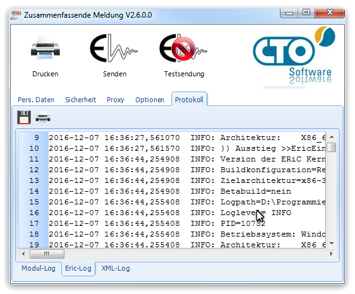The height and width of the screenshot is (294, 355).
Task: Click the Drucken printer icon
Action: (x=45, y=48)
